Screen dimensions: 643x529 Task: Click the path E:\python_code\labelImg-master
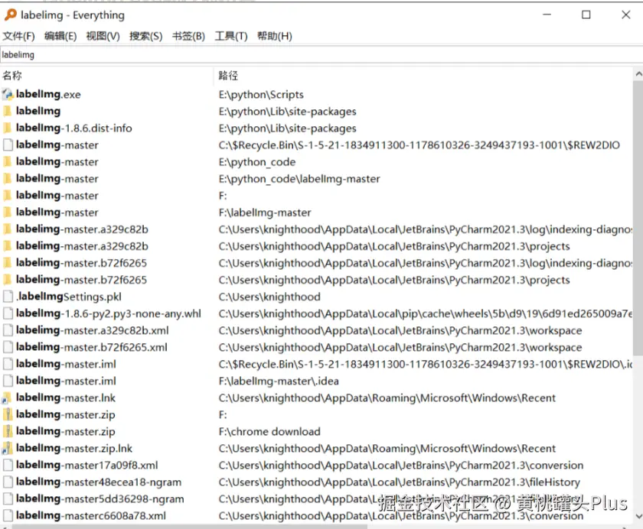click(299, 179)
